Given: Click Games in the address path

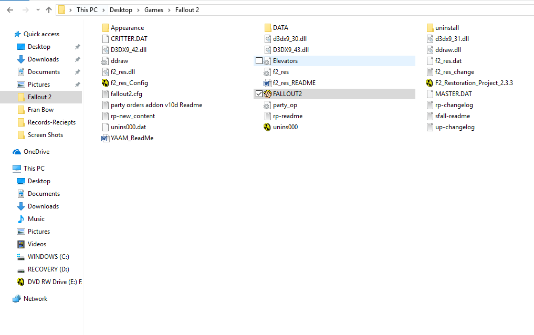Looking at the screenshot, I should (154, 10).
